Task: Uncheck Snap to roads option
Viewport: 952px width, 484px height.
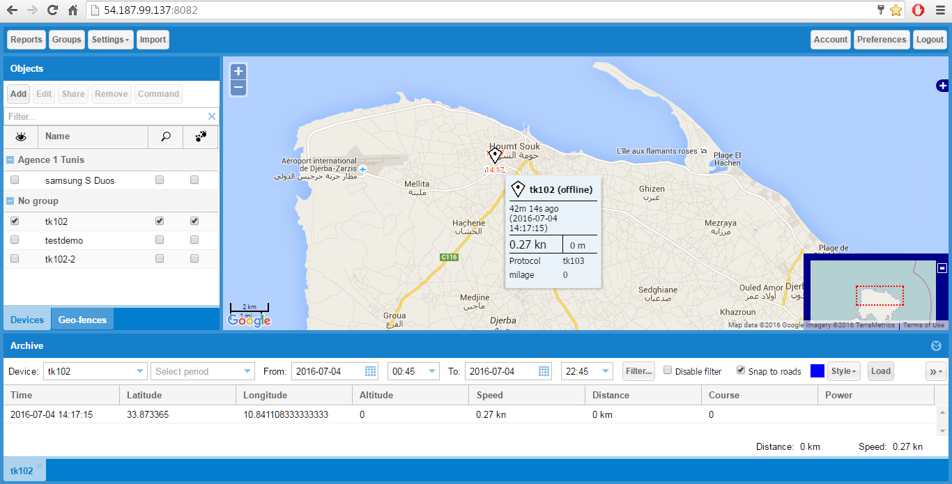Action: (x=741, y=370)
